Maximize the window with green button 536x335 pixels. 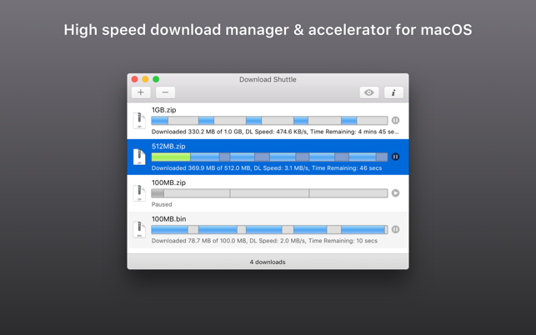(156, 79)
